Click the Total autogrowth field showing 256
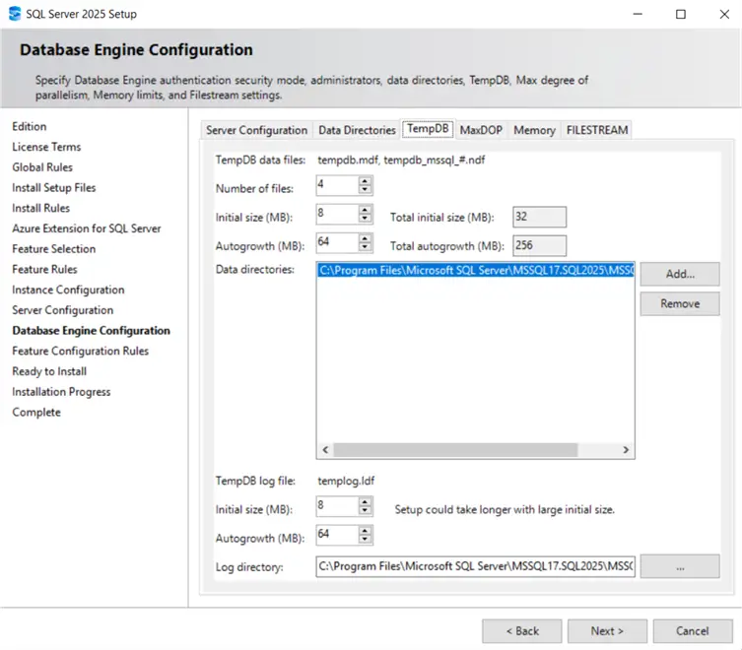This screenshot has width=742, height=650. point(539,245)
